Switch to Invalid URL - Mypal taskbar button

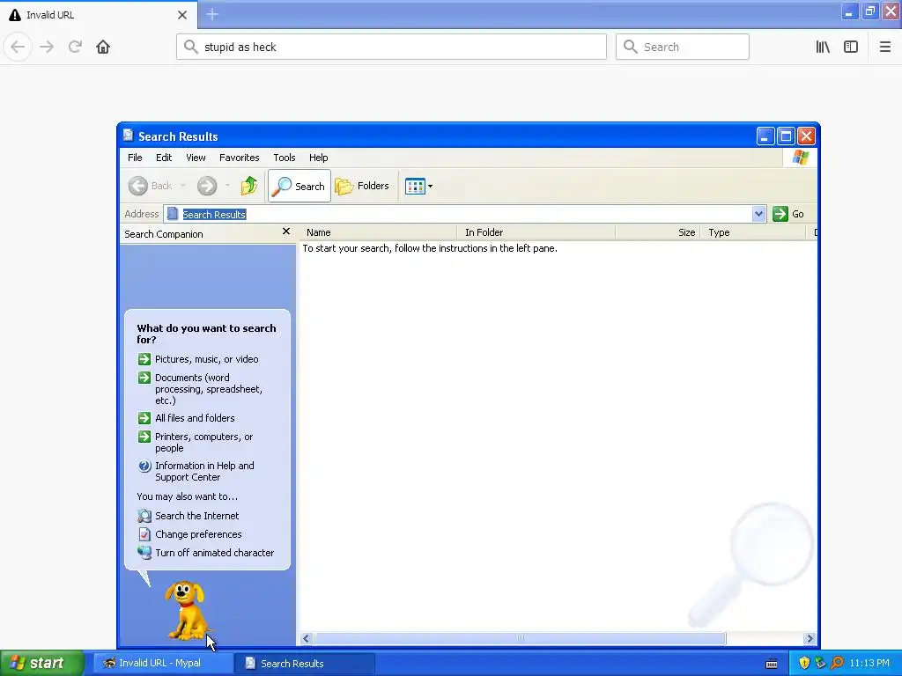(162, 663)
